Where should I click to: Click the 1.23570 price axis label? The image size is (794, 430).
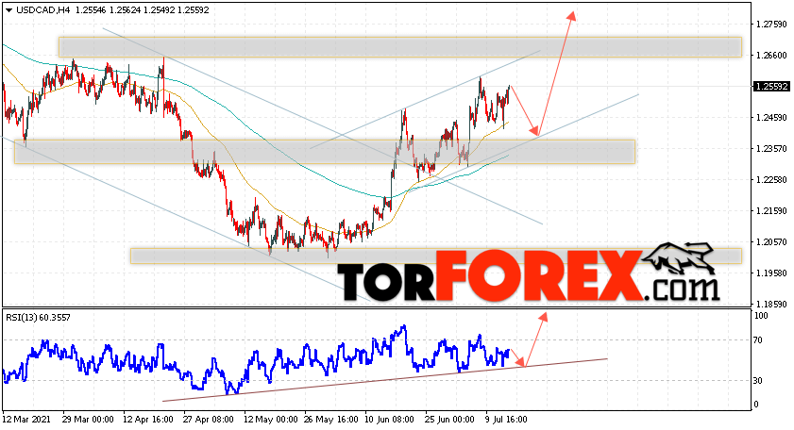771,149
